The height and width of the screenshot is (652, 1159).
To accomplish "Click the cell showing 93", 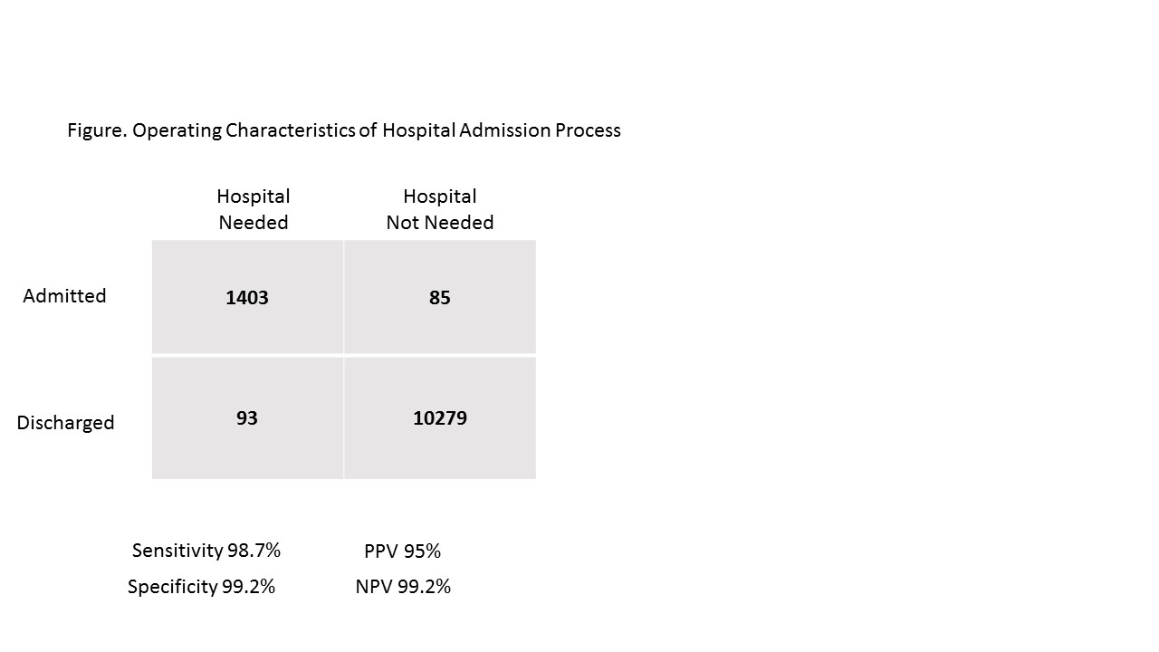I will [247, 418].
